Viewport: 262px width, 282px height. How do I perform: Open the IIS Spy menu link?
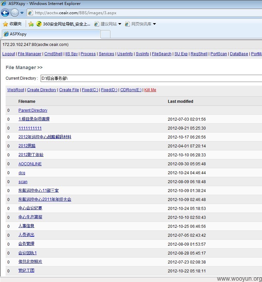click(x=71, y=54)
